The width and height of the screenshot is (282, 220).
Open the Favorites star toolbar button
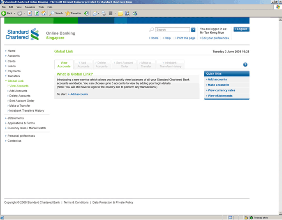tap(73, 13)
